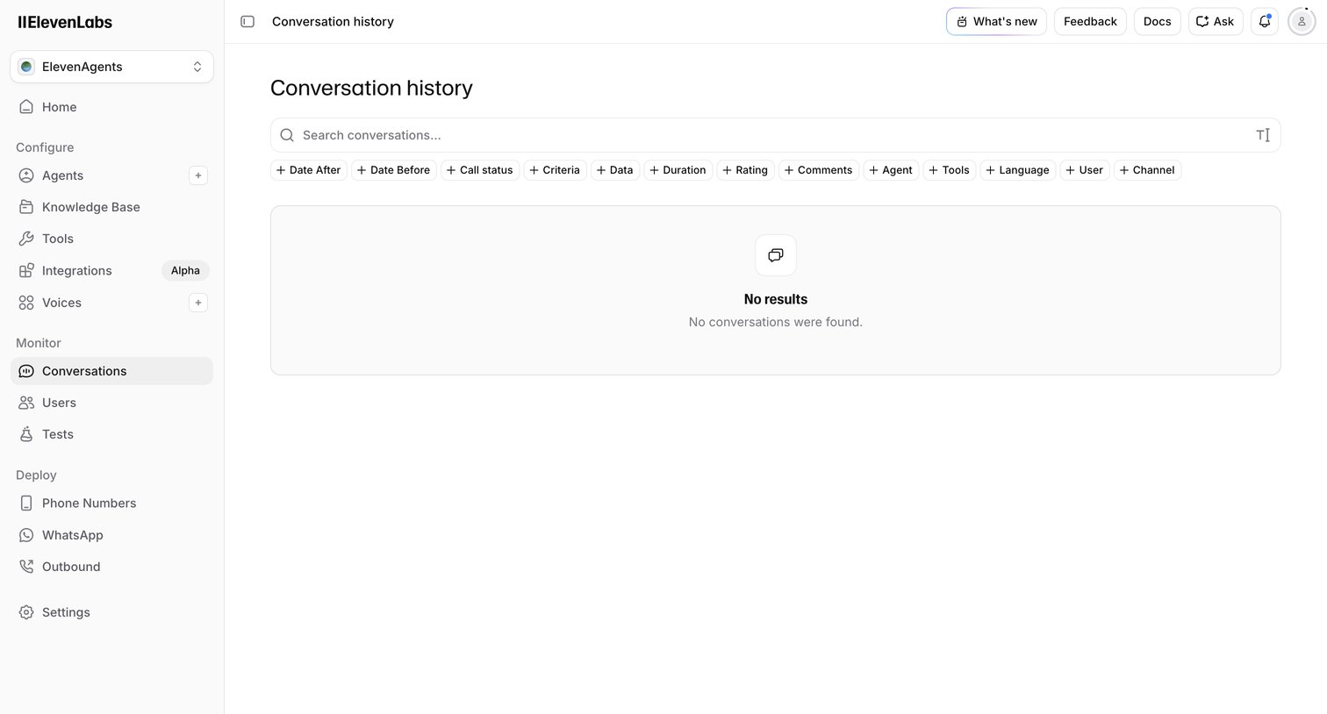The width and height of the screenshot is (1327, 714).
Task: Open Phone Numbers page
Action: [89, 503]
